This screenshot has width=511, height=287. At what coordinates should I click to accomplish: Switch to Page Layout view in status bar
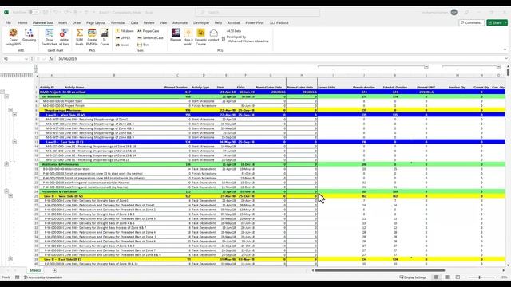pyautogui.click(x=447, y=277)
